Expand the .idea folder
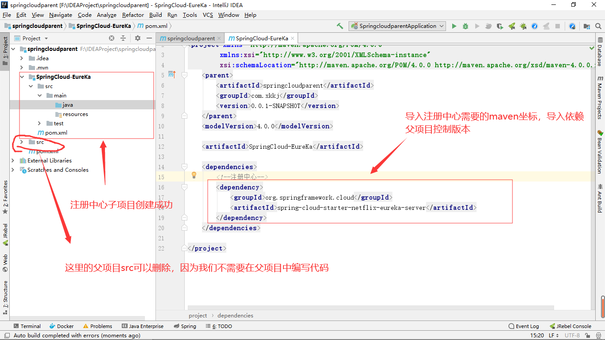The height and width of the screenshot is (340, 605). pos(22,58)
